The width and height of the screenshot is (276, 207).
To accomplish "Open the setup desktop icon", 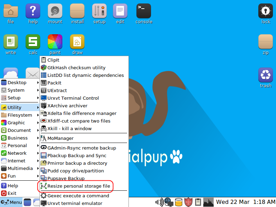I will (99, 11).
